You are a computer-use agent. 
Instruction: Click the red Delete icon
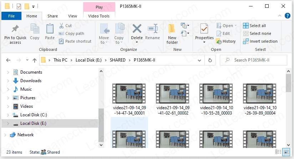point(137,29)
